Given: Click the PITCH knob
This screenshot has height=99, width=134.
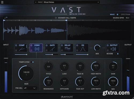Looking at the screenshot, I should [x=49, y=67].
